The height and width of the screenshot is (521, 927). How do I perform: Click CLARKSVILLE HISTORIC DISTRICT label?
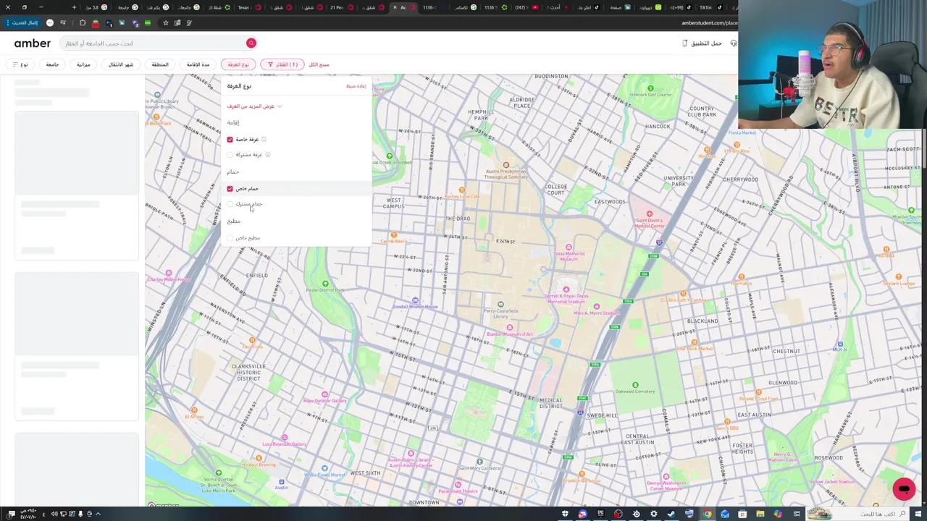pyautogui.click(x=248, y=373)
